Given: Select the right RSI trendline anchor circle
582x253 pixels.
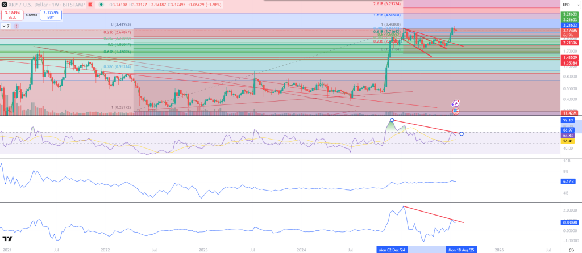Looking at the screenshot, I should pos(462,133).
